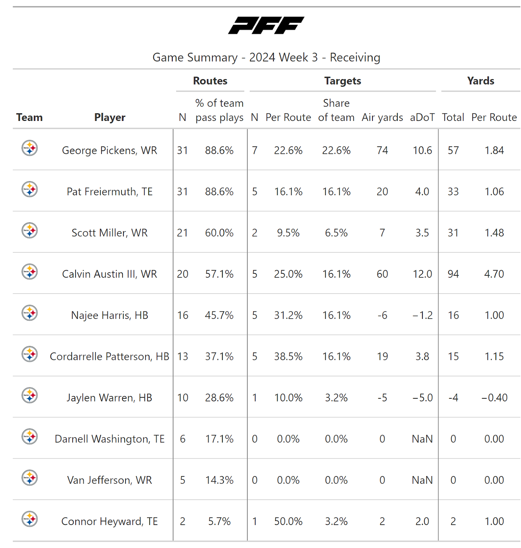Click Steelers logo beside George Pickens

tap(30, 148)
